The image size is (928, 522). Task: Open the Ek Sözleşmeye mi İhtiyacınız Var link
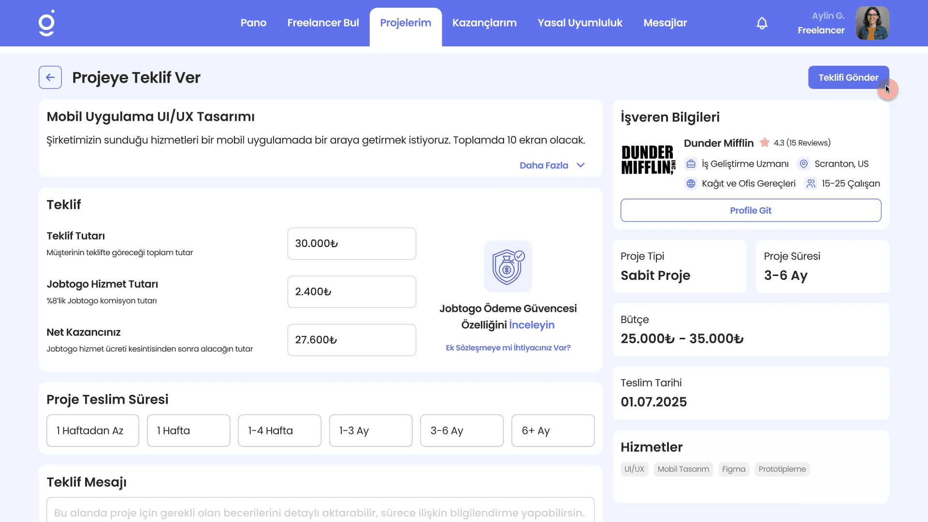(508, 348)
